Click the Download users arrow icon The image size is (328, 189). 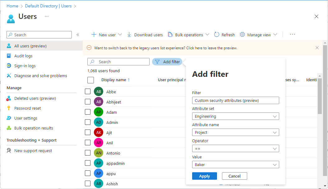click(x=129, y=35)
